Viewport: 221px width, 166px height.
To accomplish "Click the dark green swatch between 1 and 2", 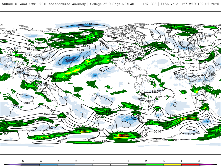I will pos(137,165).
